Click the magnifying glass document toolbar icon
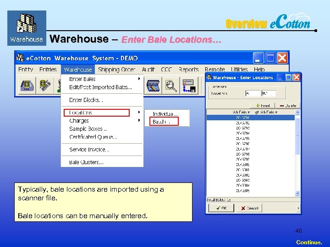The height and width of the screenshot is (247, 330). pyautogui.click(x=171, y=86)
